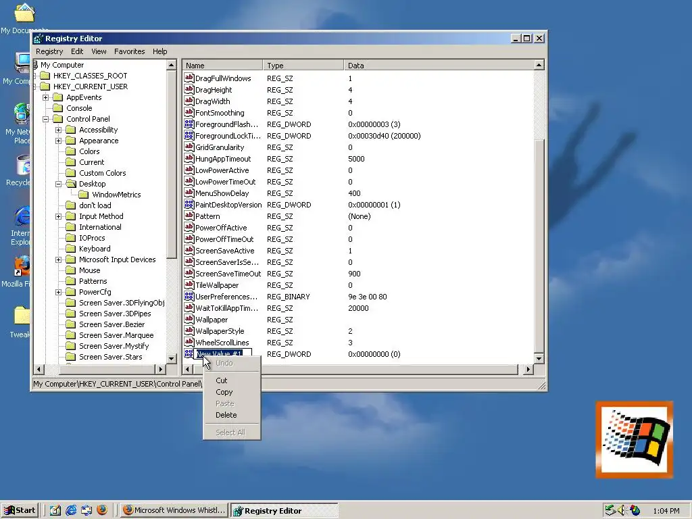Image resolution: width=692 pixels, height=519 pixels.
Task: Expand the AppEvents key
Action: click(45, 97)
